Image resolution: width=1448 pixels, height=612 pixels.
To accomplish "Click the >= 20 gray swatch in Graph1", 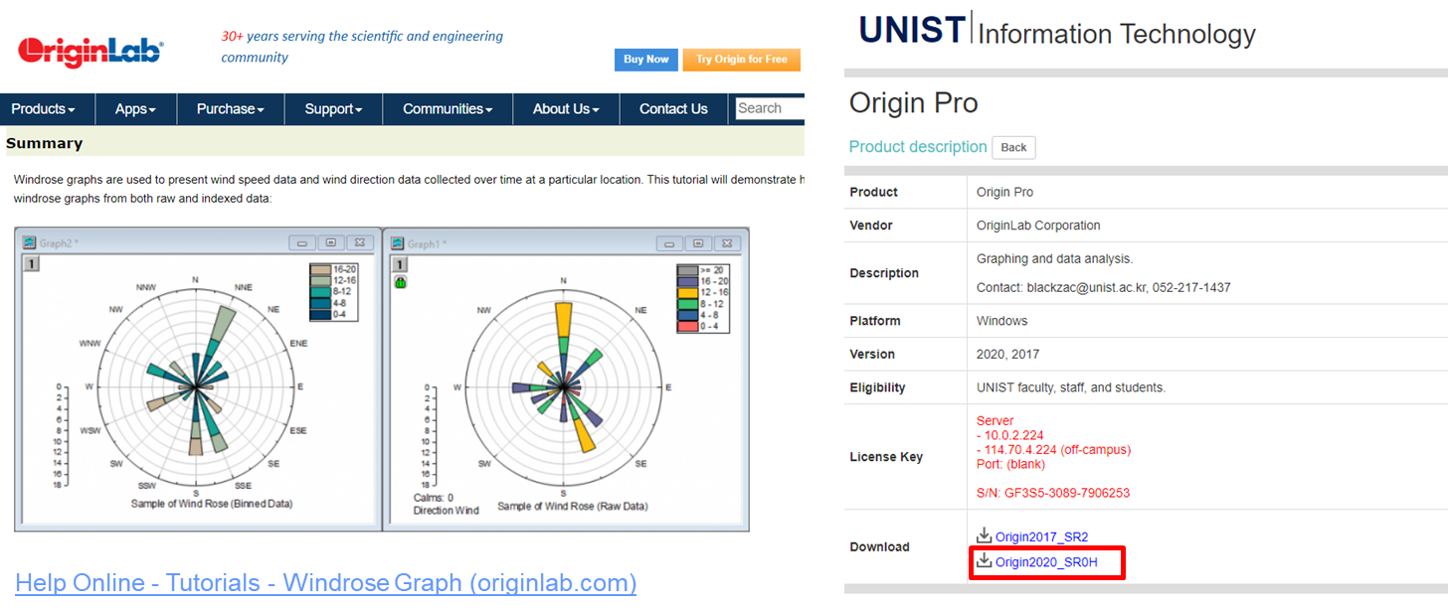I will pyautogui.click(x=687, y=270).
